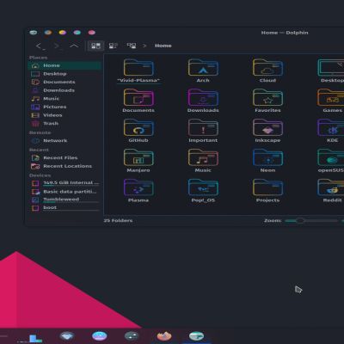Switch to Compact view mode
The height and width of the screenshot is (344, 344).
coord(114,46)
